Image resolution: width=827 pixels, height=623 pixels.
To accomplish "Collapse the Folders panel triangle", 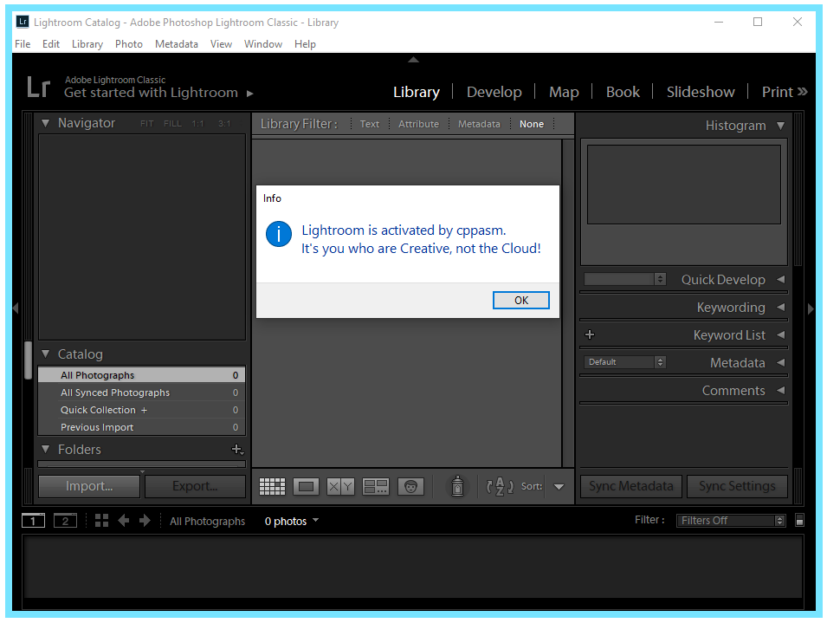I will click(45, 450).
